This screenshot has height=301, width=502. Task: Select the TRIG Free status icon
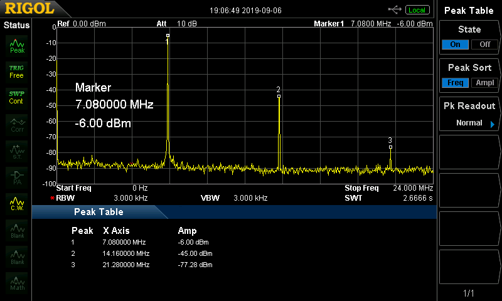pyautogui.click(x=16, y=71)
